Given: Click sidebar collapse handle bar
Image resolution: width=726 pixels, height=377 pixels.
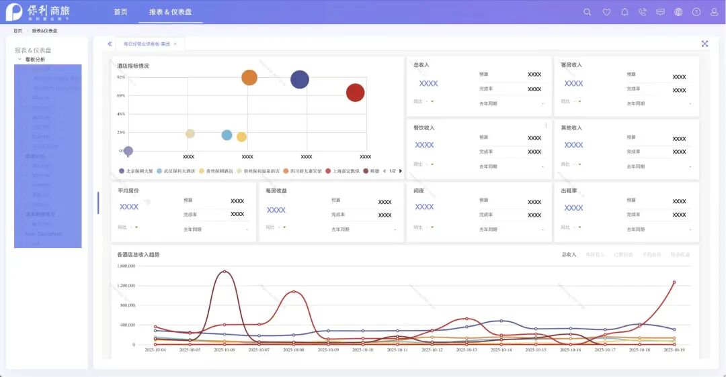Looking at the screenshot, I should [98, 203].
